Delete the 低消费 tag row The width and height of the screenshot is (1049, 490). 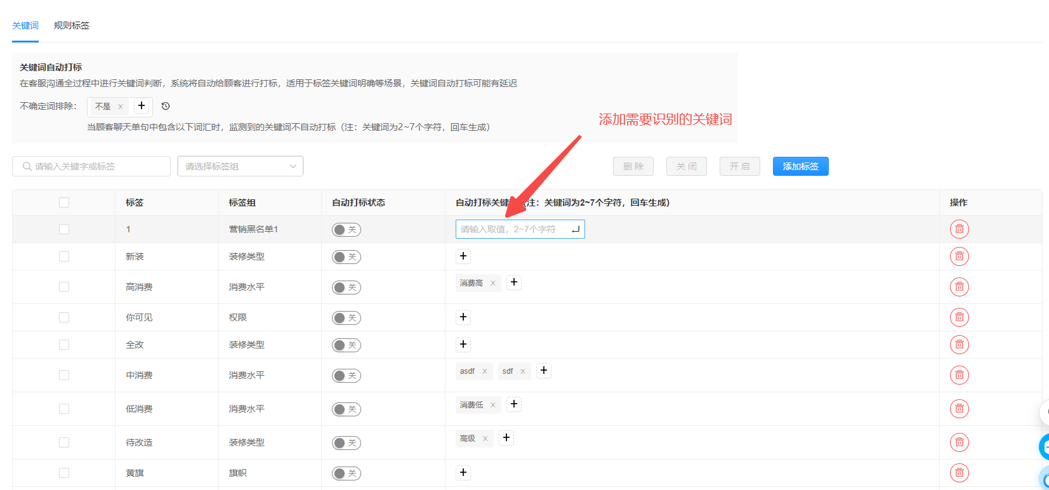coord(959,409)
